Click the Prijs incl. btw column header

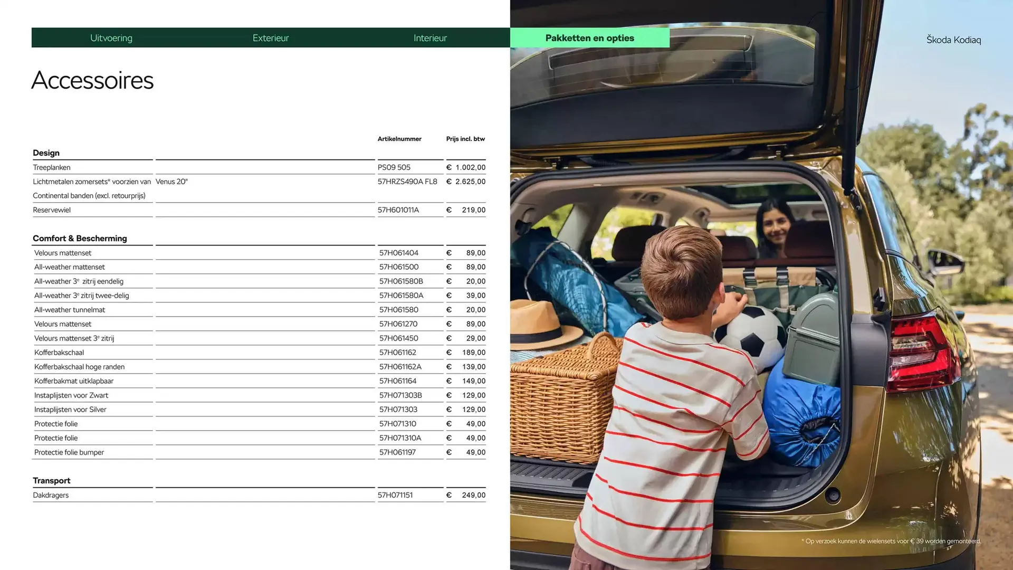click(x=465, y=139)
